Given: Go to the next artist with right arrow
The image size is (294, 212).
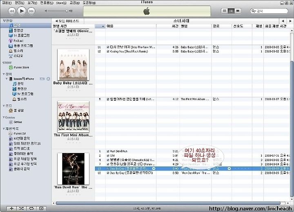Looking at the screenshot, I should pos(290,21).
